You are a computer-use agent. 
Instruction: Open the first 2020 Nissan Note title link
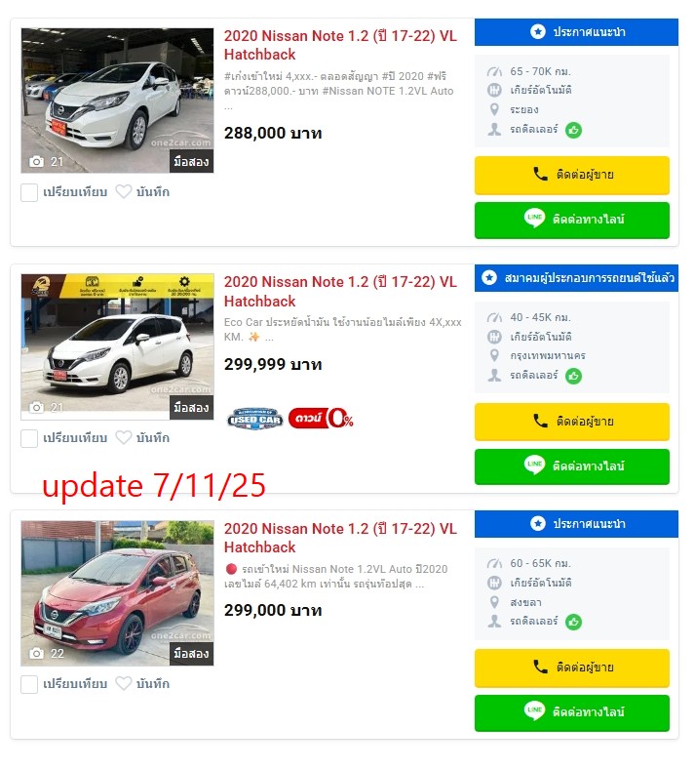pyautogui.click(x=340, y=45)
